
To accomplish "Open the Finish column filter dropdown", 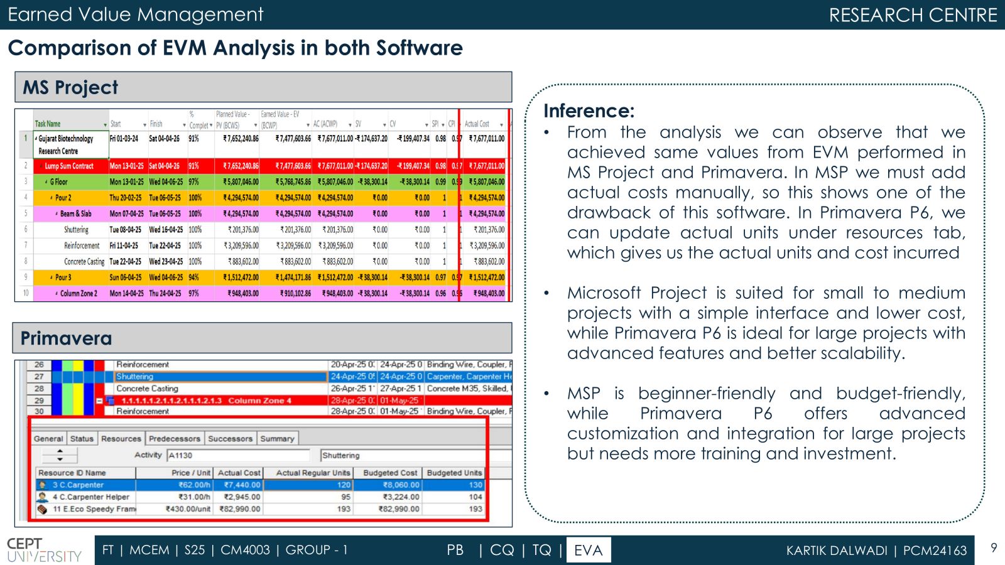I will (184, 124).
